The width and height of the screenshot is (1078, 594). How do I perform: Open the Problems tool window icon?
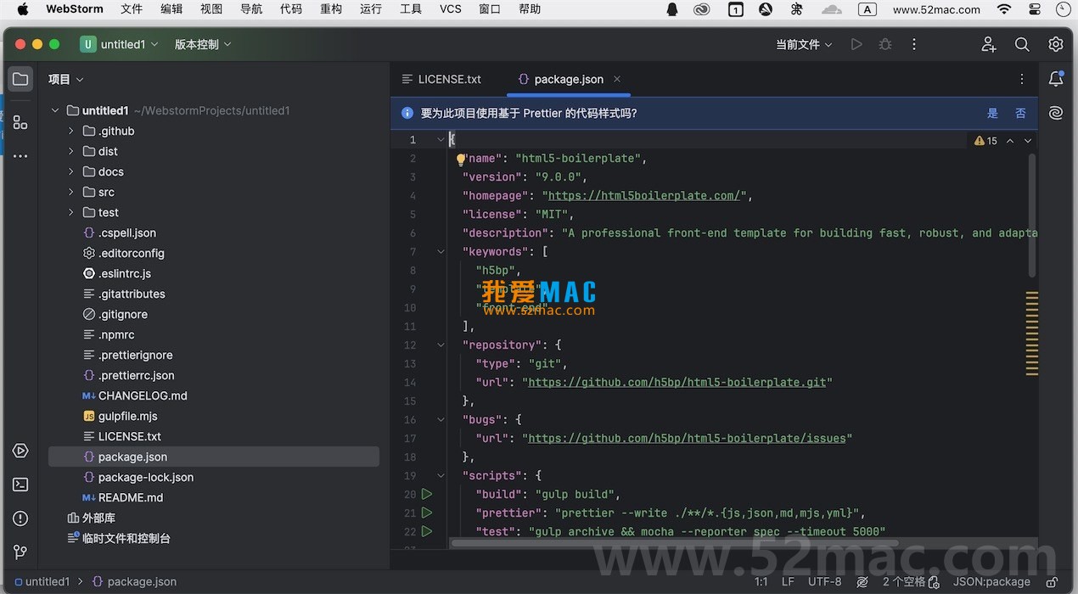point(20,518)
